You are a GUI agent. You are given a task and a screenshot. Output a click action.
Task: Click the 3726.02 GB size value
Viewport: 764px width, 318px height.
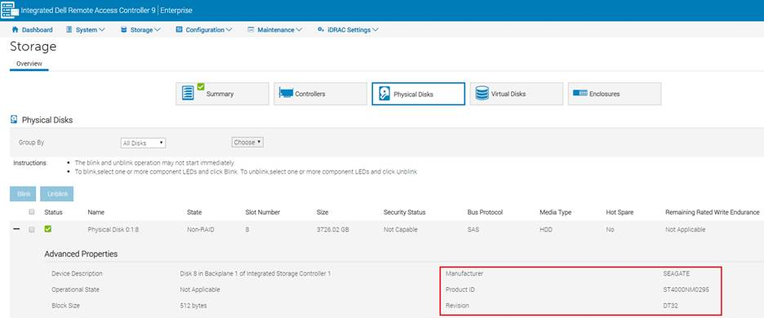(x=332, y=229)
